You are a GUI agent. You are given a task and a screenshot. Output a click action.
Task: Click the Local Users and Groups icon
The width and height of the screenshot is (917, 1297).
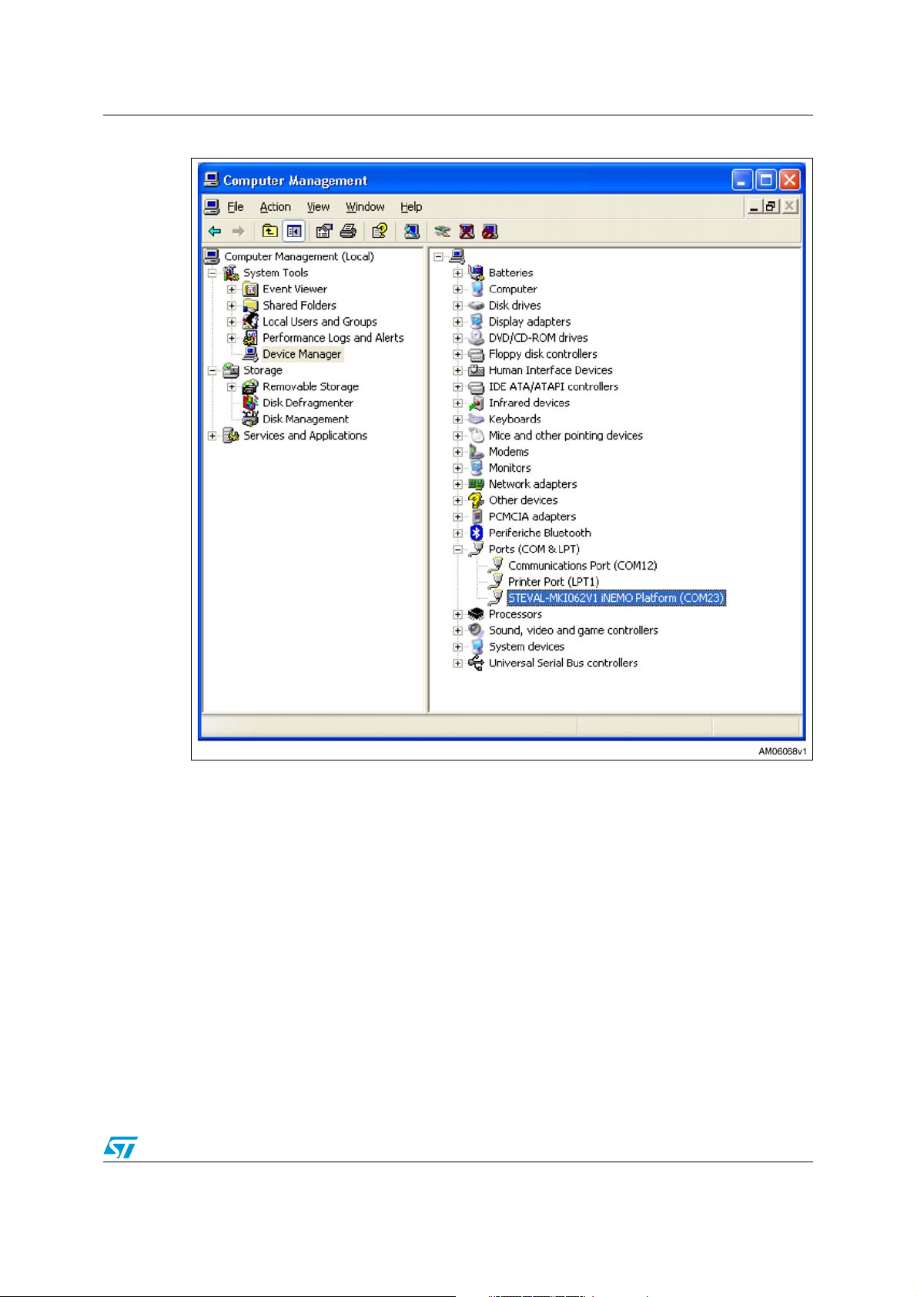pos(250,322)
